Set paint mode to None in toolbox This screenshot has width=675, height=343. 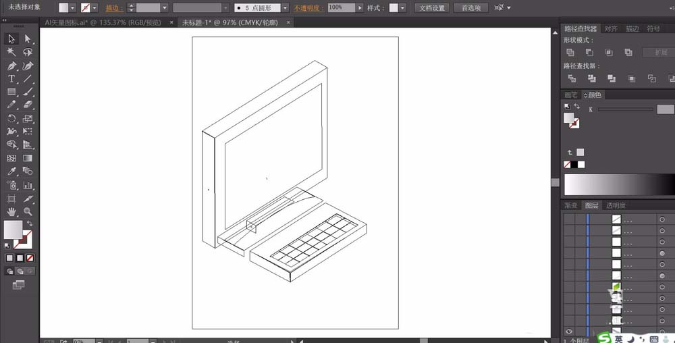click(x=30, y=258)
